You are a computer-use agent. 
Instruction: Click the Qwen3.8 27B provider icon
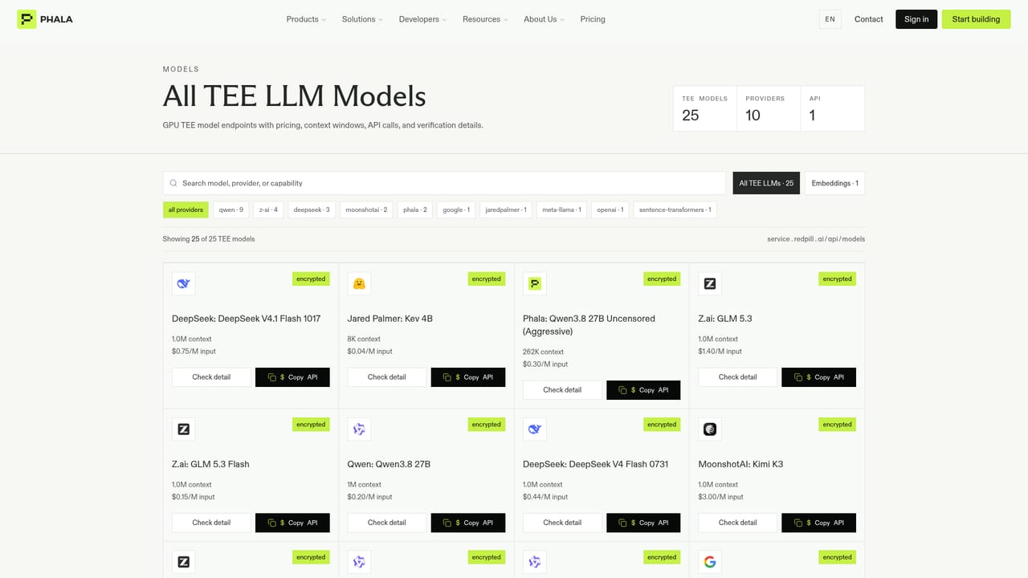tap(359, 429)
